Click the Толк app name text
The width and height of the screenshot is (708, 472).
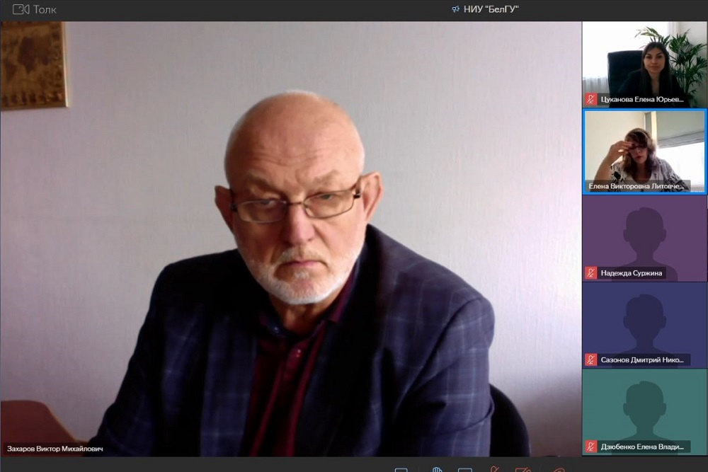coord(45,9)
